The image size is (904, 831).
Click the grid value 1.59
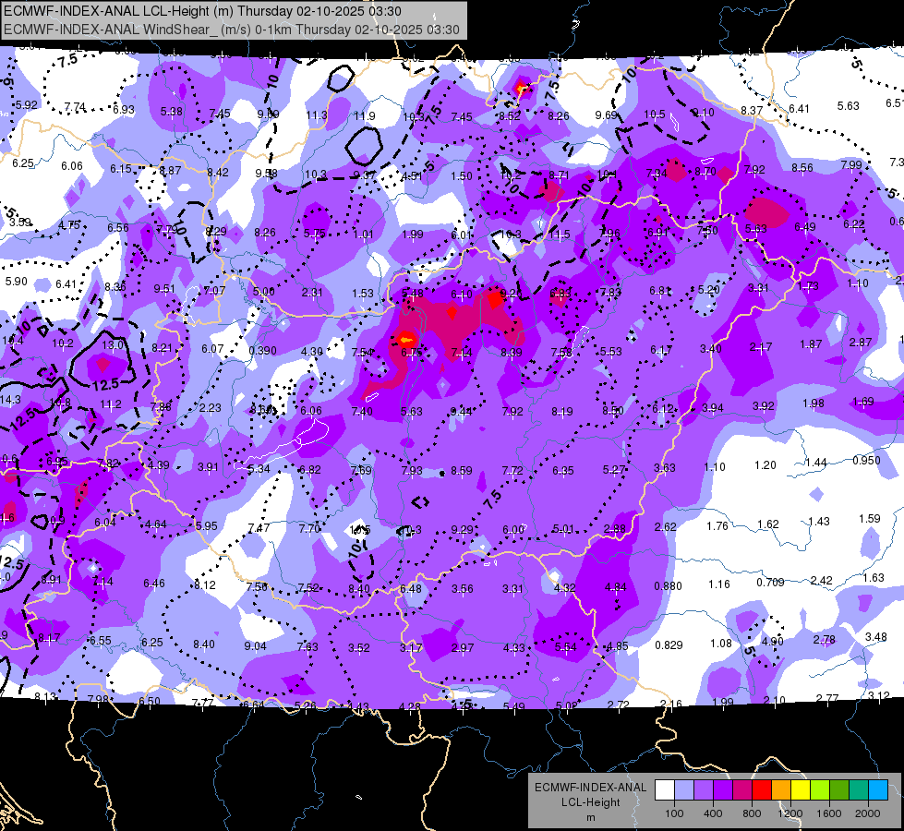coord(870,518)
